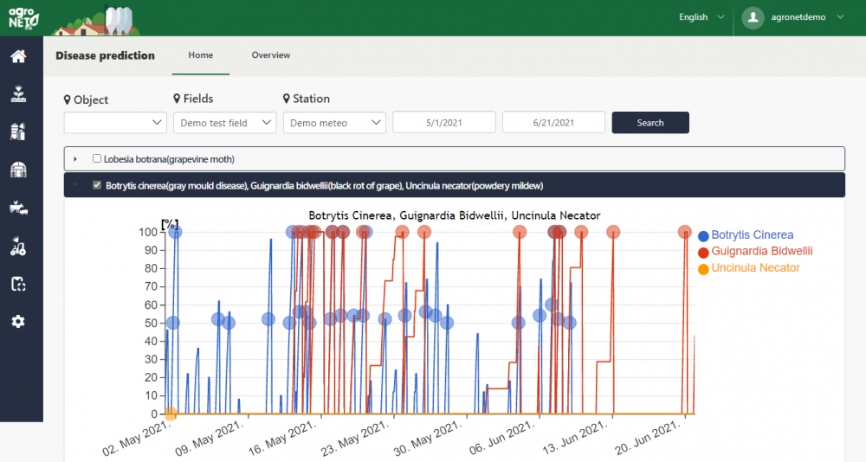
Task: Open settings gear icon in sidebar
Action: coord(17,322)
